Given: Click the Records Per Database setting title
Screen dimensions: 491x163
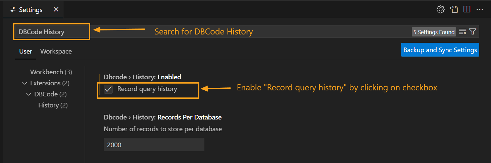Looking at the screenshot, I should coord(162,117).
